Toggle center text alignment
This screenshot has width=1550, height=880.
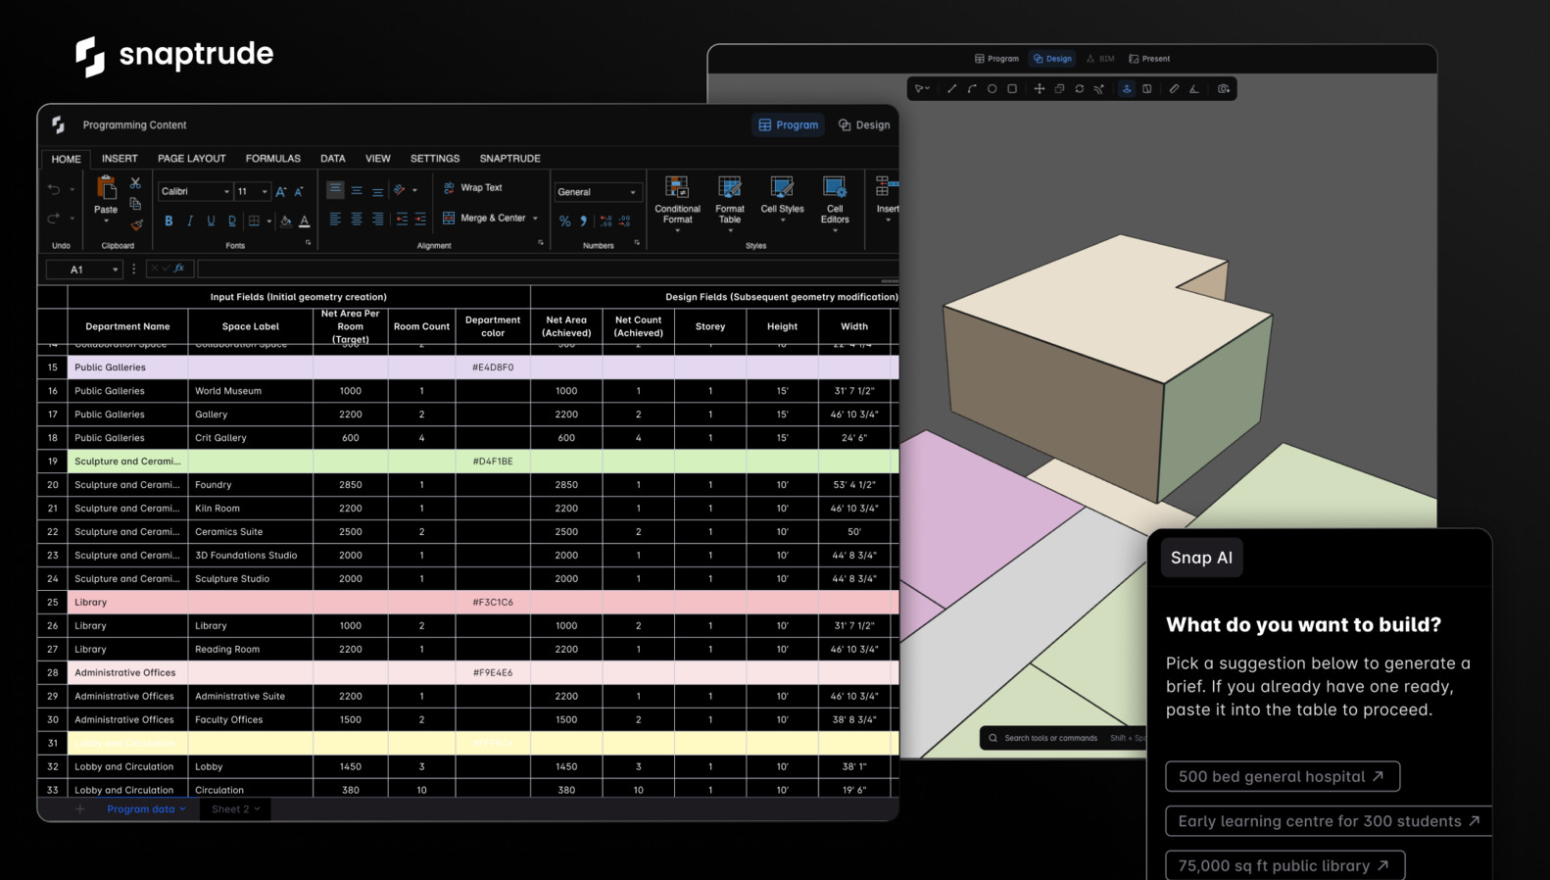pos(357,220)
